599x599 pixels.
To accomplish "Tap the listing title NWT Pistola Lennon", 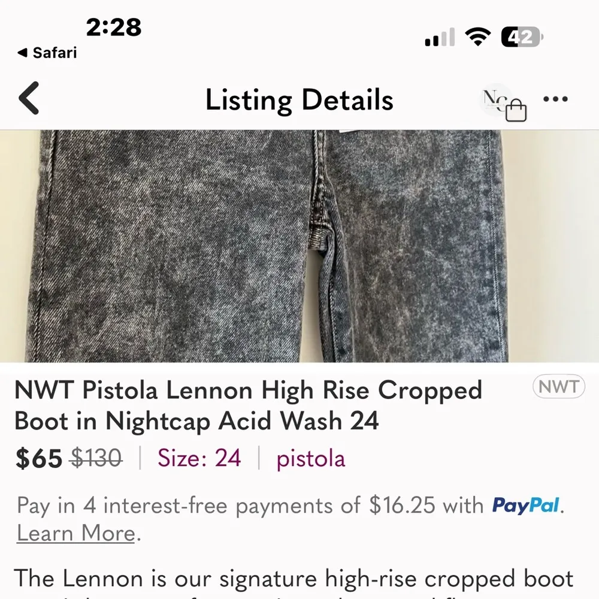I will [240, 405].
